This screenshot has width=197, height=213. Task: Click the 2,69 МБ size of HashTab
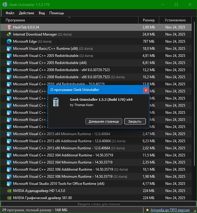(148, 27)
